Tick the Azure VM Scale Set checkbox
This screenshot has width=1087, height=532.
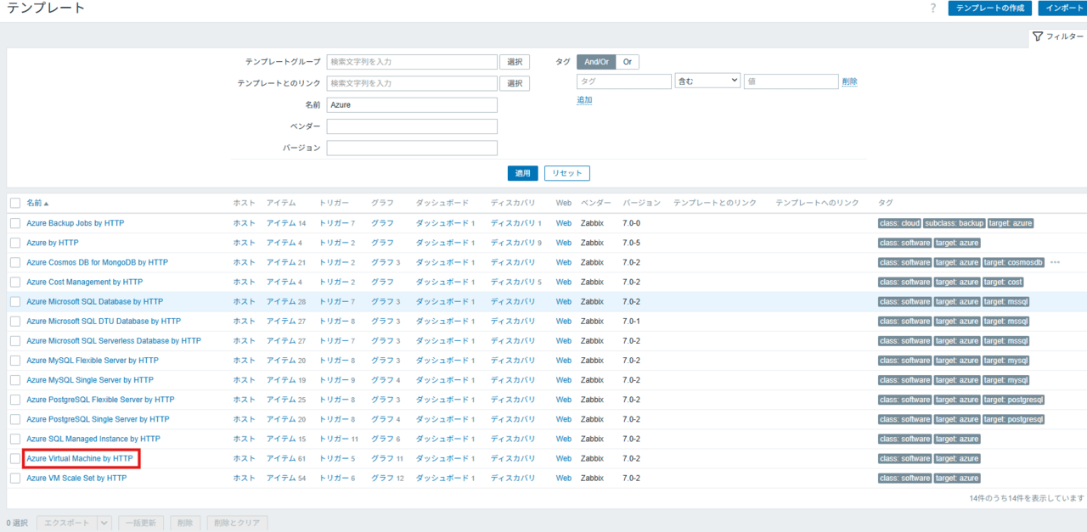(15, 478)
